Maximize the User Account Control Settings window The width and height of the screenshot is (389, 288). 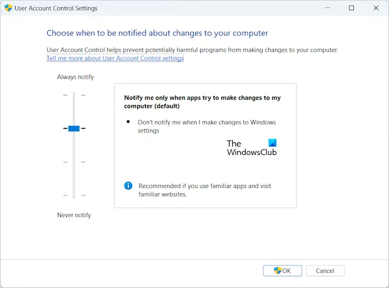coord(351,8)
